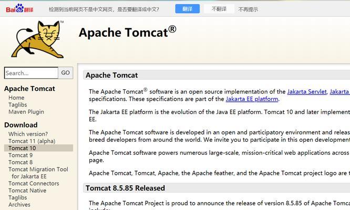
Task: Click the Baidu Translate logo
Action: coord(19,8)
